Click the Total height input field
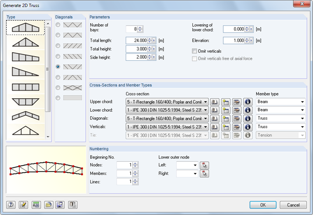This screenshot has width=313, height=215. 137,49
